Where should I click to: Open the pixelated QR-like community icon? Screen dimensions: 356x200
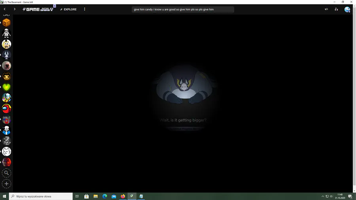coord(6,141)
